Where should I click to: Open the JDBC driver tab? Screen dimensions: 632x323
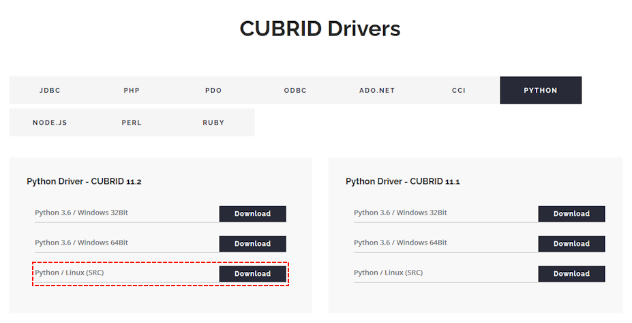[x=50, y=90]
